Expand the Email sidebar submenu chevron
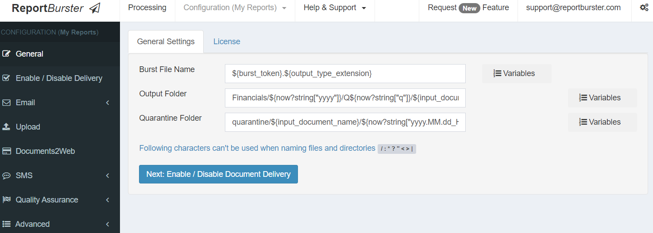The width and height of the screenshot is (653, 233). (x=108, y=103)
